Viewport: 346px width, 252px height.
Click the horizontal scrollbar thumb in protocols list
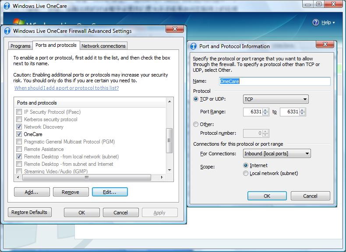coord(87,178)
